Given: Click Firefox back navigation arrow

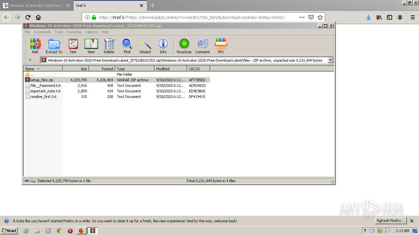Looking at the screenshot, I should point(7,17).
